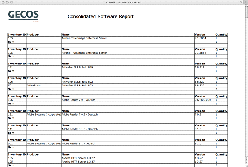Viewport: 248px width, 167px height.
Task: Click the sum quantity 2 under Apache HTTP Server
Action: click(x=216, y=165)
